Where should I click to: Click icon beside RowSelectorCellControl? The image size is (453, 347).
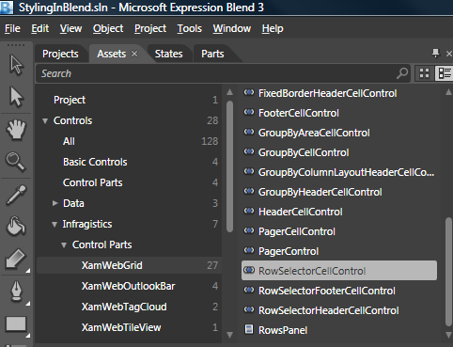pyautogui.click(x=249, y=270)
